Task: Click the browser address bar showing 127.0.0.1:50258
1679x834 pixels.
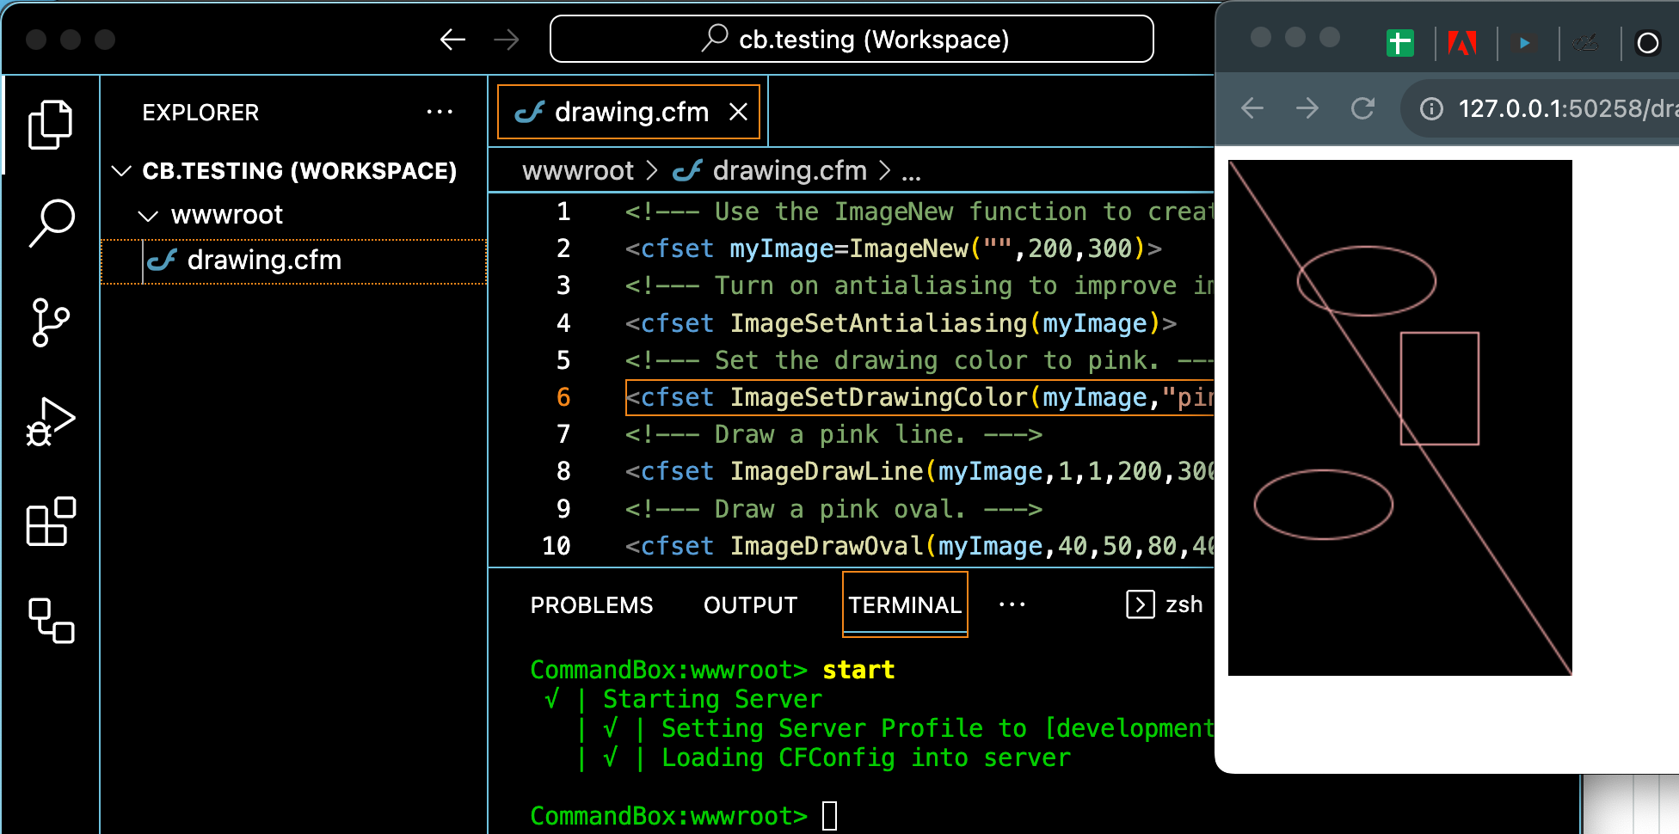Action: tap(1540, 108)
